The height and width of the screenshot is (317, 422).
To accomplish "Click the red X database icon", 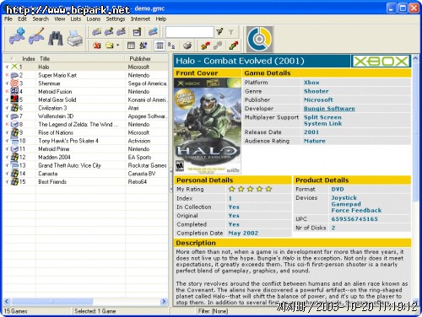I will [x=97, y=46].
